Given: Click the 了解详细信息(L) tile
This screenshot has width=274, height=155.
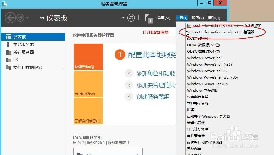Looking at the screenshot, I should tap(88, 111).
